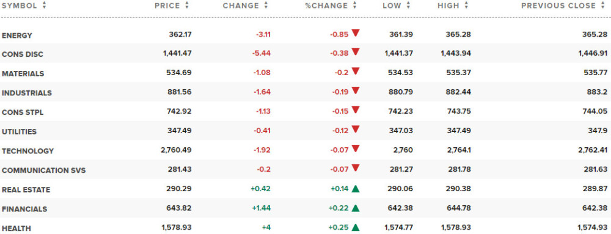Image resolution: width=611 pixels, height=234 pixels.
Task: Open COMMUNICATION SVS sector details
Action: [x=43, y=170]
